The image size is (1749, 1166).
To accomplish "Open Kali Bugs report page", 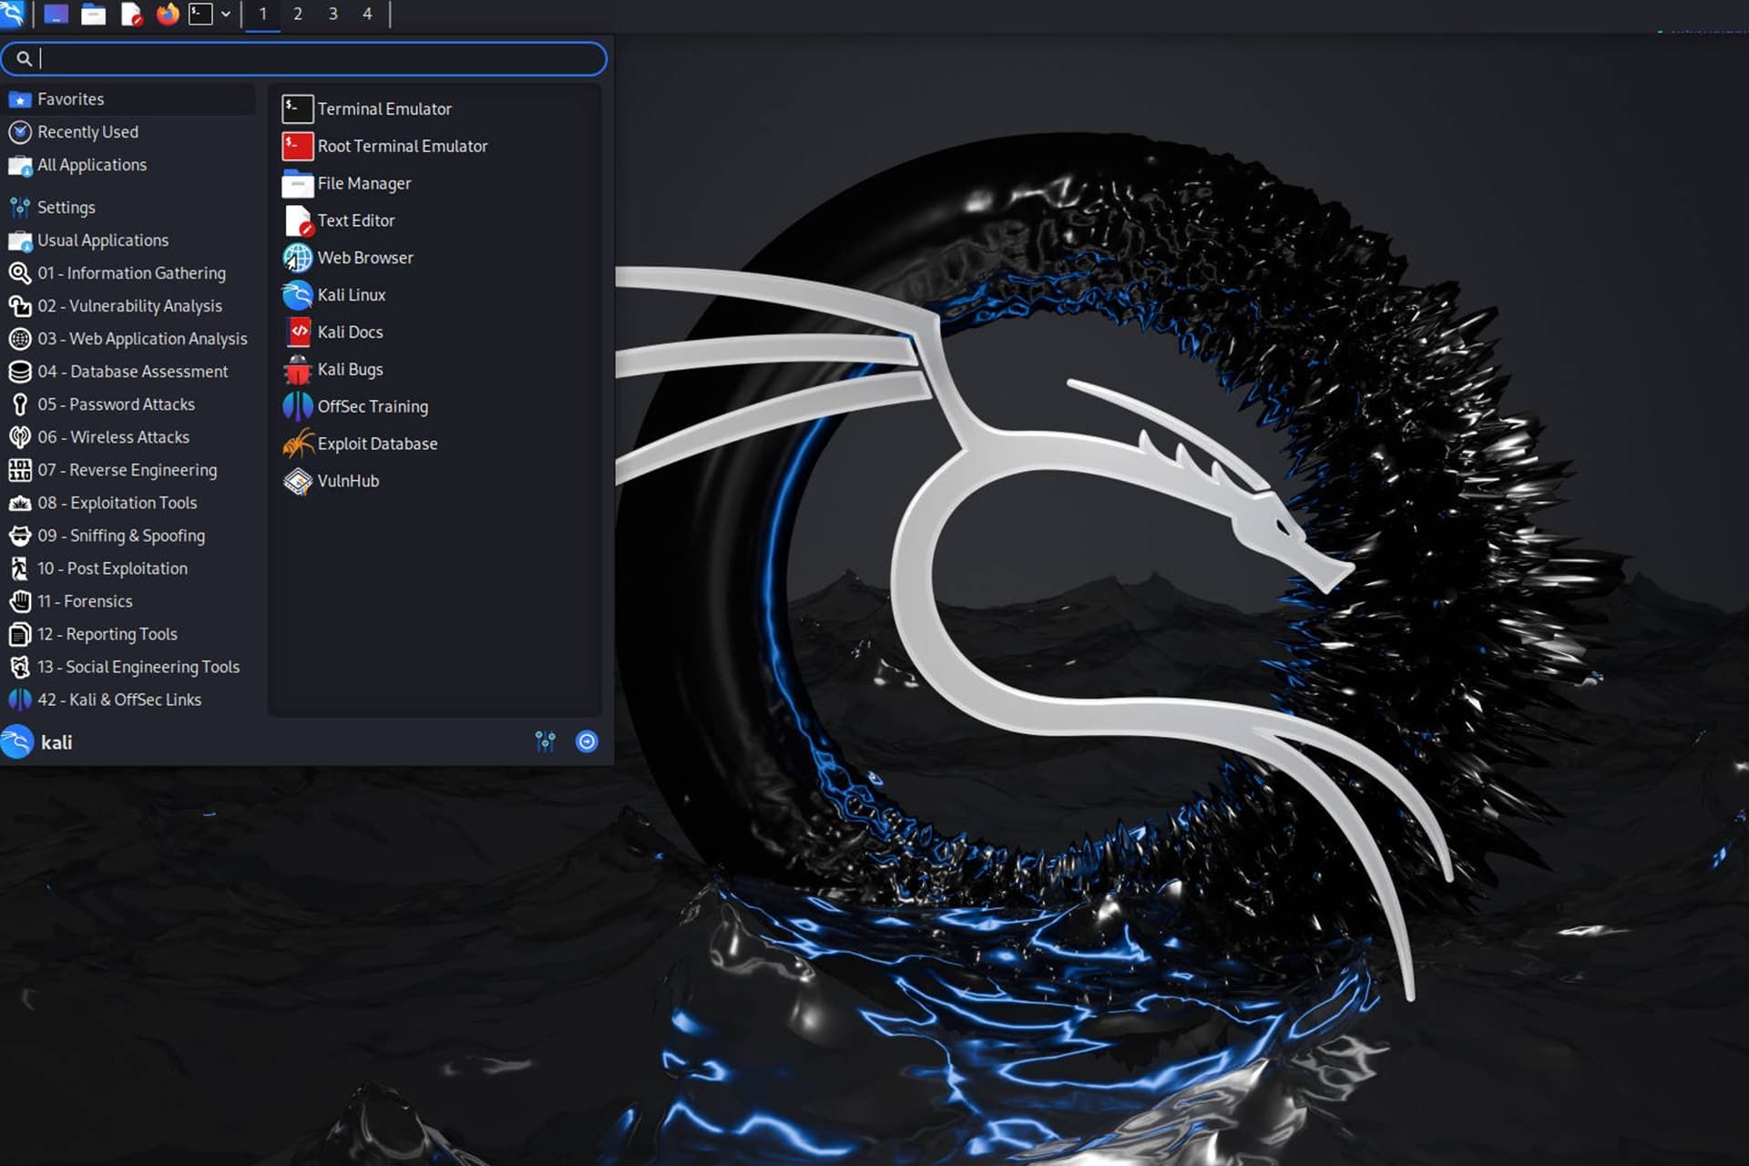I will click(x=350, y=368).
